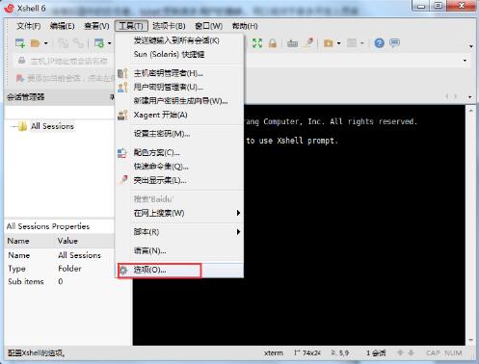Click the orange folder-with-plus toolbar icon

329,43
